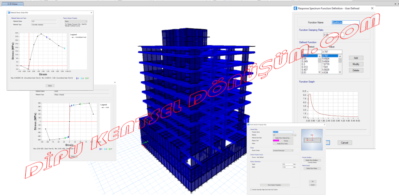
Task: Click the Width dimension input field
Action: click(288, 167)
